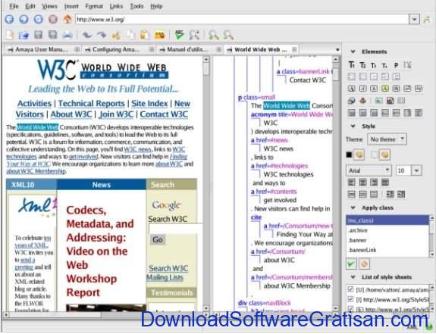Follow the Technical Reports link
436x334 pixels.
coord(92,103)
